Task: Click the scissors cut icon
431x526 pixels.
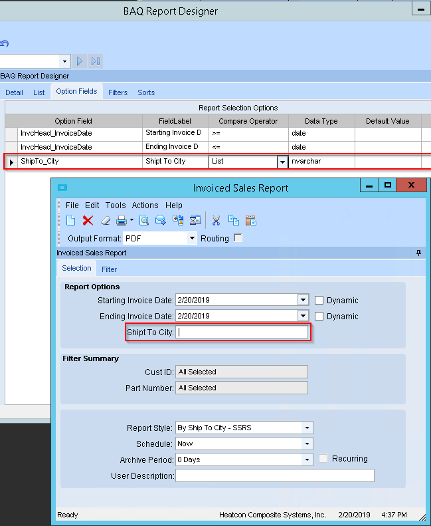Action: coord(216,220)
